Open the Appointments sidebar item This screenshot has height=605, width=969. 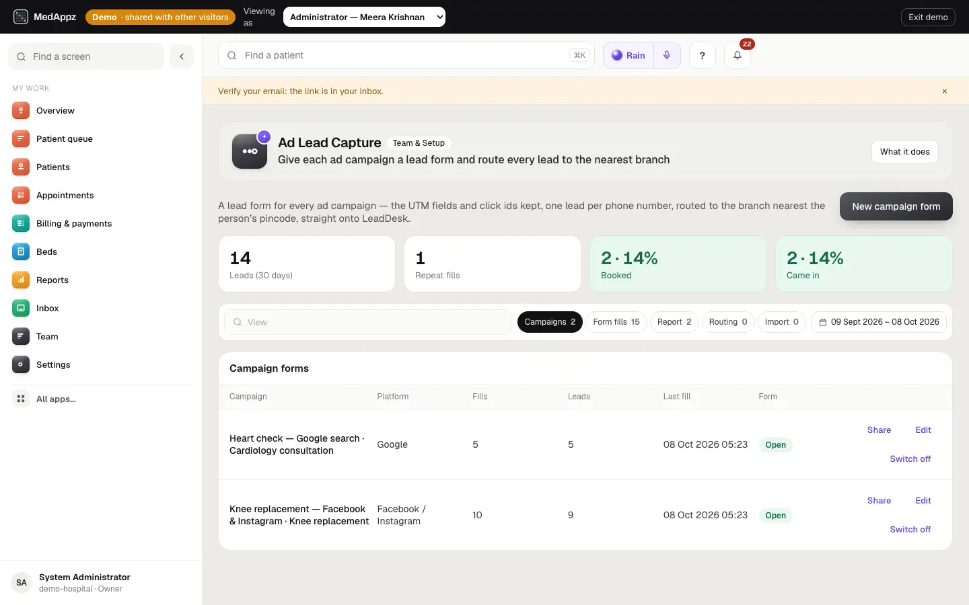click(101, 196)
